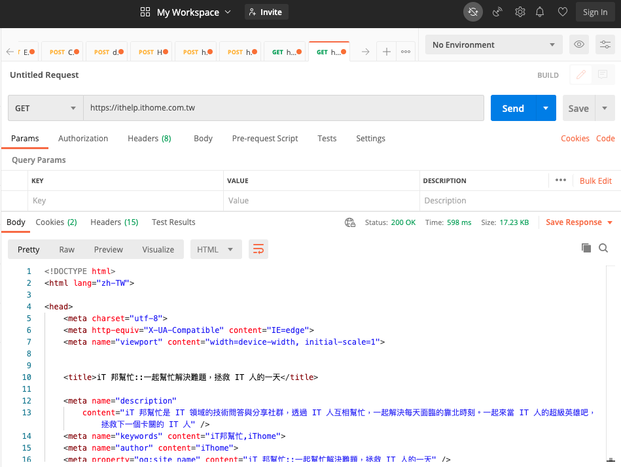
Task: Click the query param Value field
Action: [x=321, y=201]
